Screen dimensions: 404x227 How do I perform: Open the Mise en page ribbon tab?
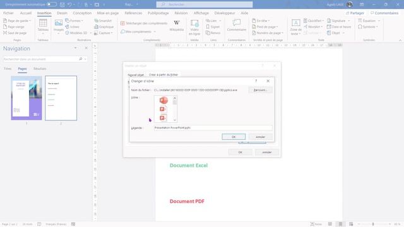(108, 13)
